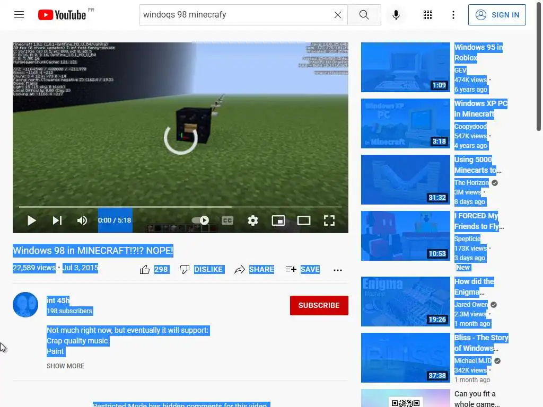Click the 22,589 views text
This screenshot has width=543, height=407.
[34, 268]
